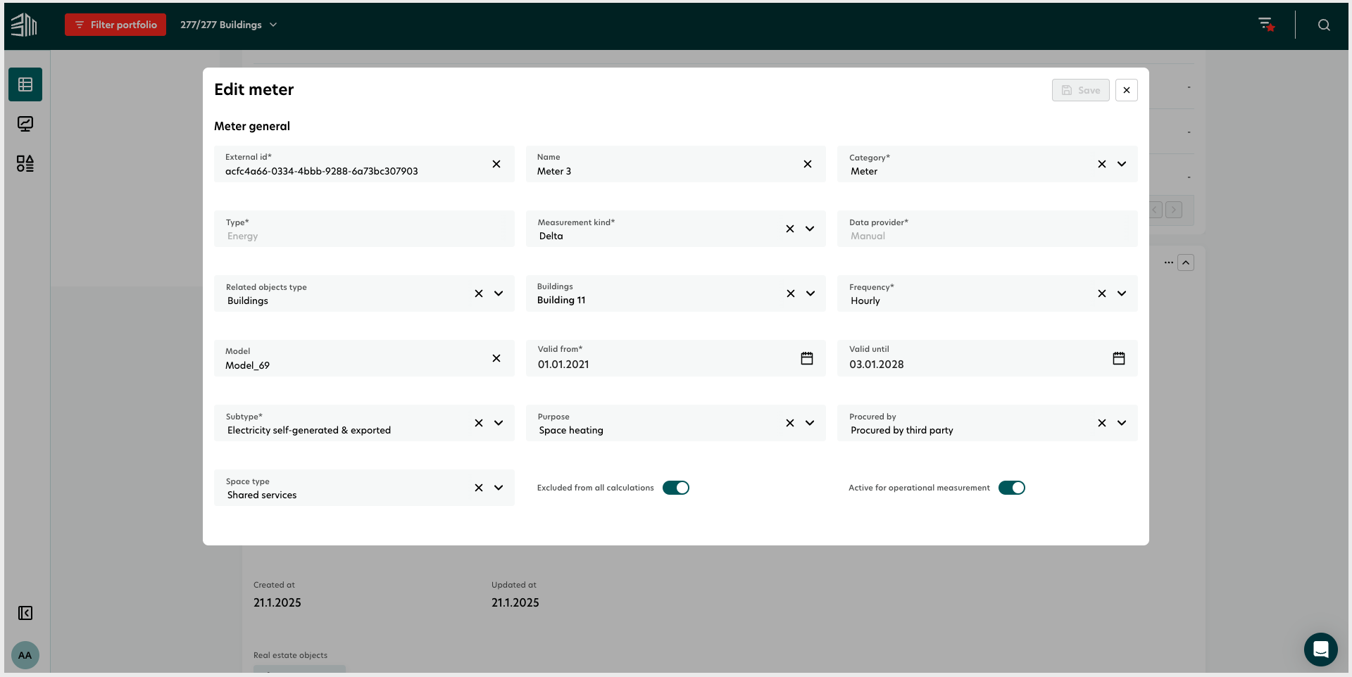Viewport: 1352px width, 677px height.
Task: Clear the Procured by selection
Action: pyautogui.click(x=1102, y=423)
